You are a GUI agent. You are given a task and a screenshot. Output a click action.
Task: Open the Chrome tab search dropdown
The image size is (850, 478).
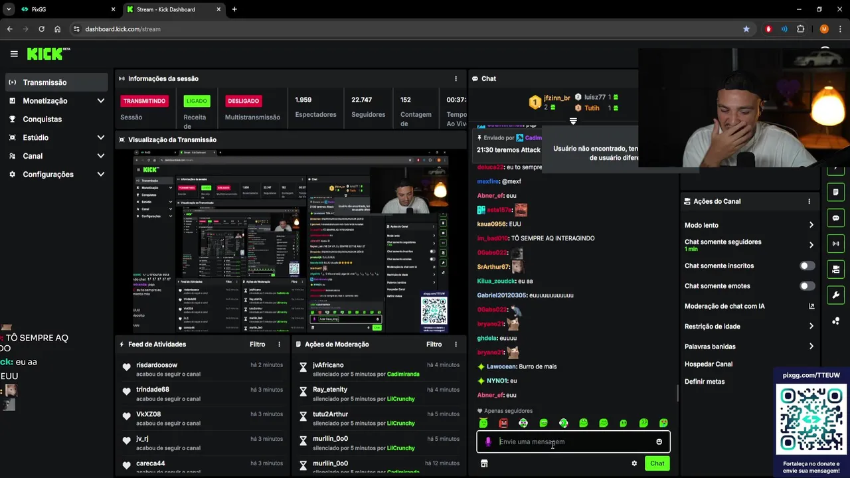9,9
